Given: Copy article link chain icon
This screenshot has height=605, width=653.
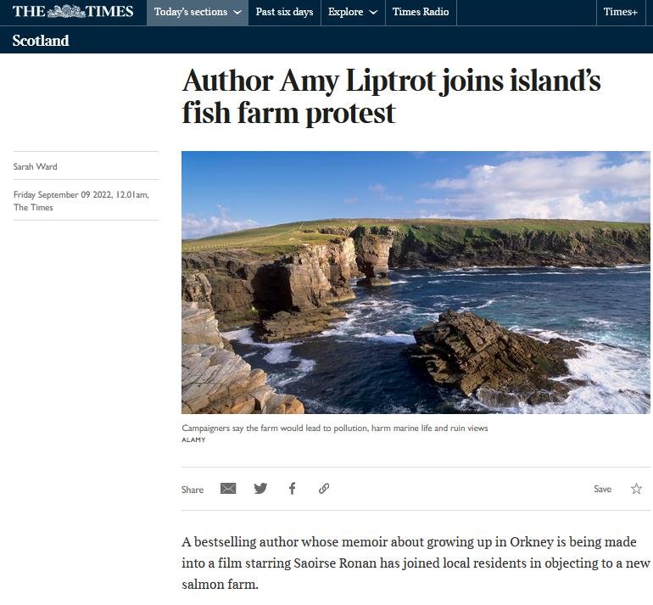Looking at the screenshot, I should (x=324, y=489).
